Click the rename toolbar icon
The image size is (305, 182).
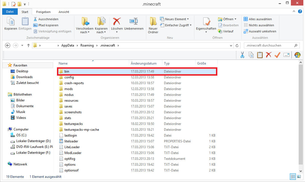tap(286, 55)
